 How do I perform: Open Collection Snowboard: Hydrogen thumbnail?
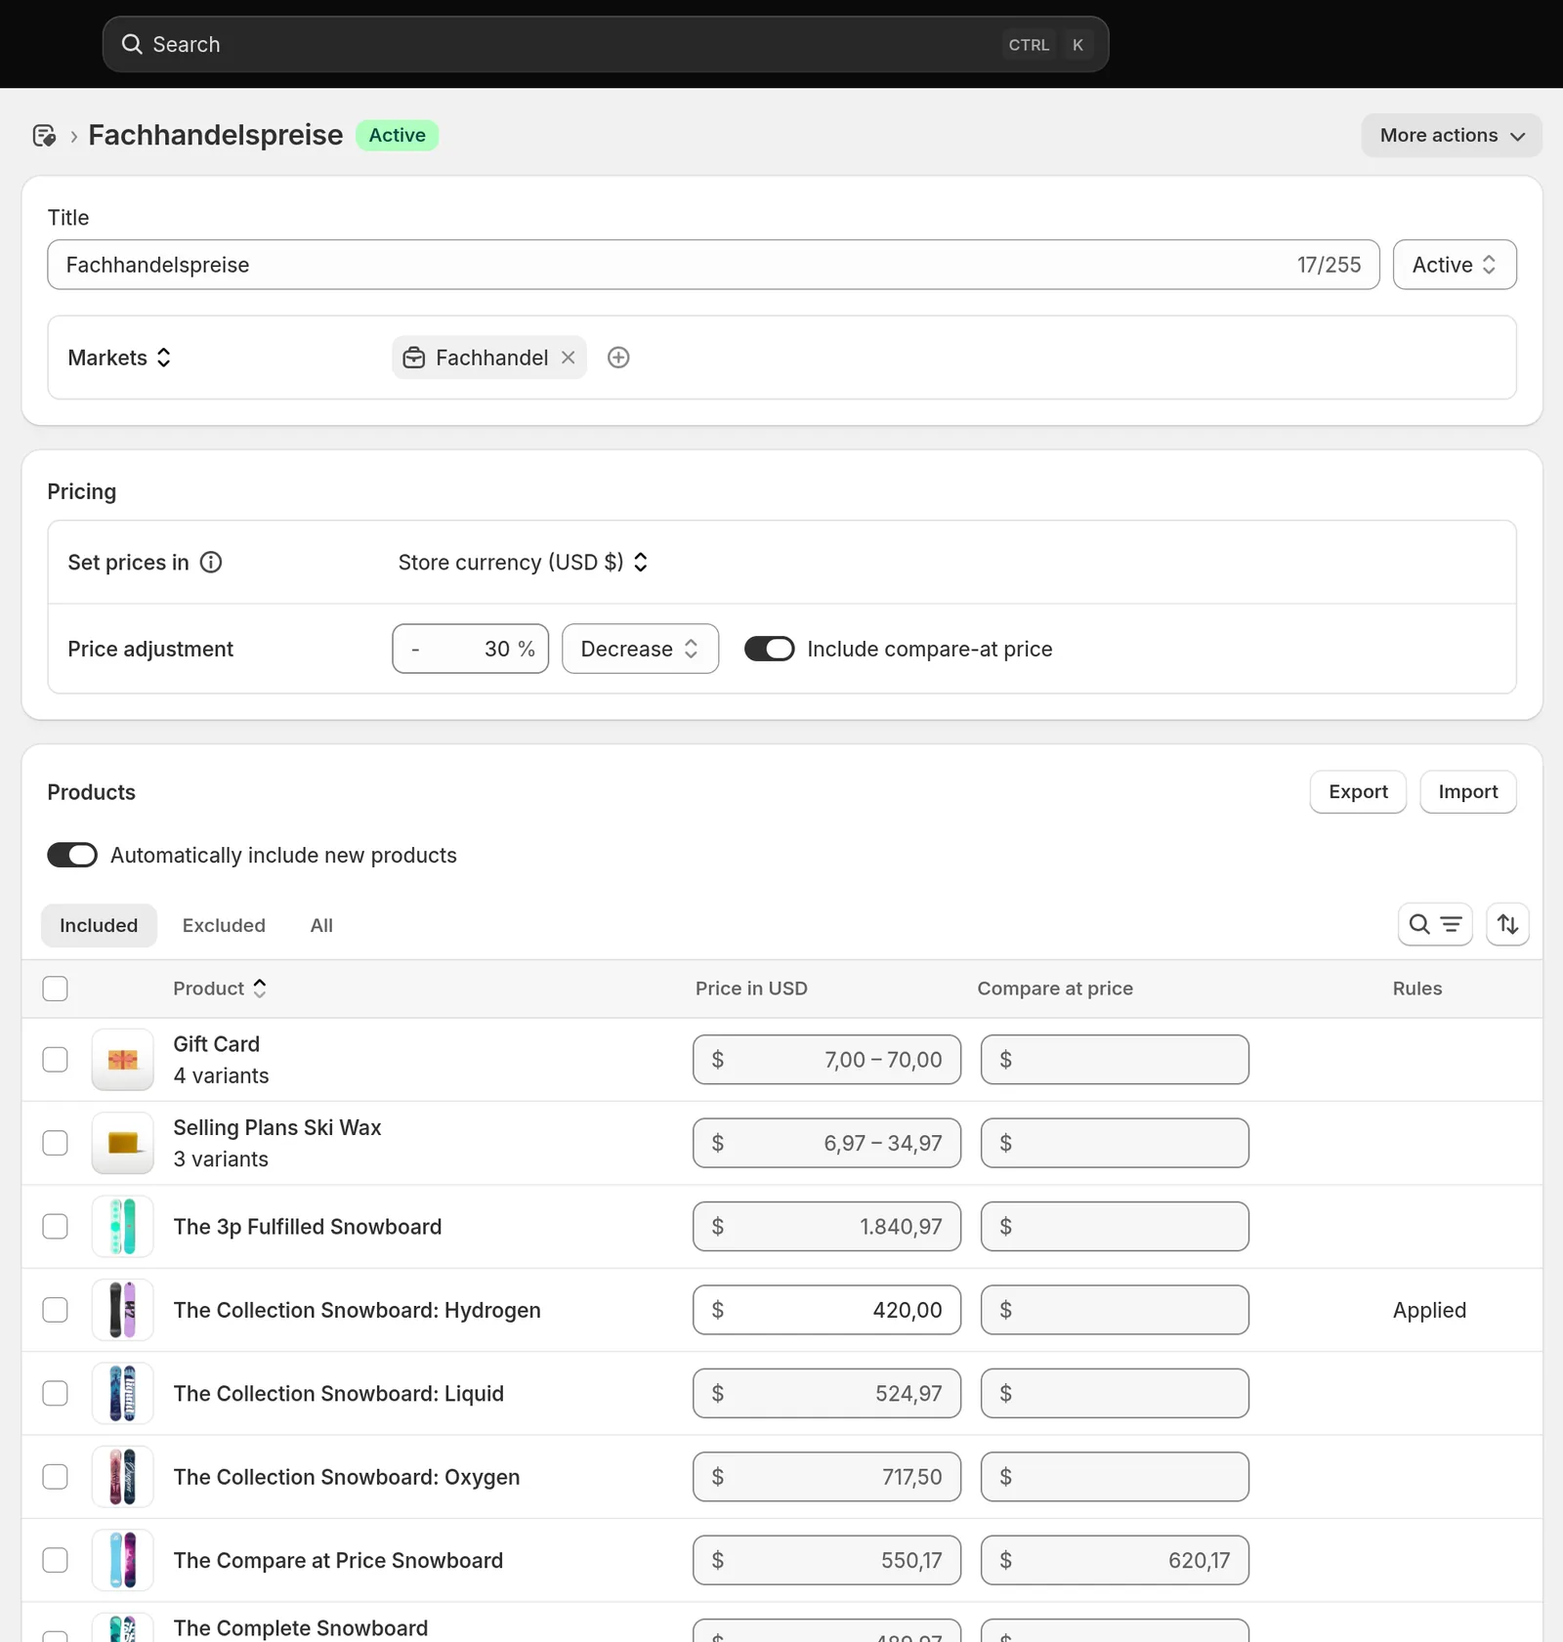123,1310
